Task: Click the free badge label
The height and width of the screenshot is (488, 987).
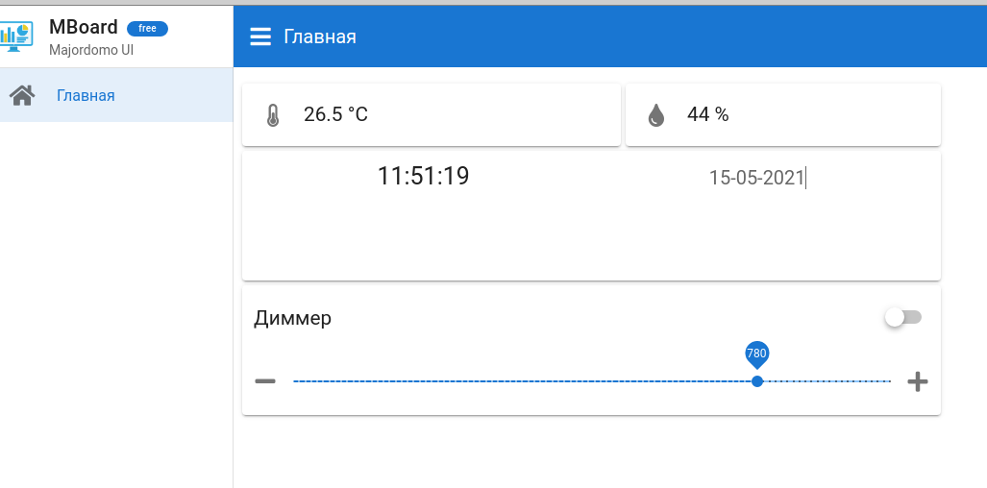Action: pos(147,29)
